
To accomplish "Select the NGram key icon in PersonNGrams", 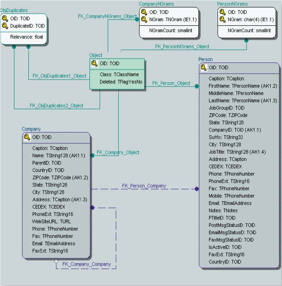I will tap(223, 20).
